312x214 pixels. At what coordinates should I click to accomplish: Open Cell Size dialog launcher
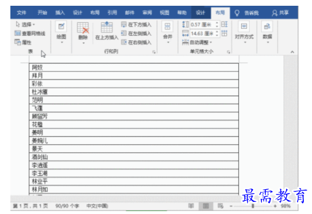[x=228, y=52]
